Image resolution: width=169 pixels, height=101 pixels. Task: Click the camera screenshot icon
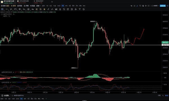[134, 6]
